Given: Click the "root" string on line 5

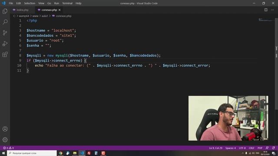Looking at the screenshot, I should click(x=56, y=40).
